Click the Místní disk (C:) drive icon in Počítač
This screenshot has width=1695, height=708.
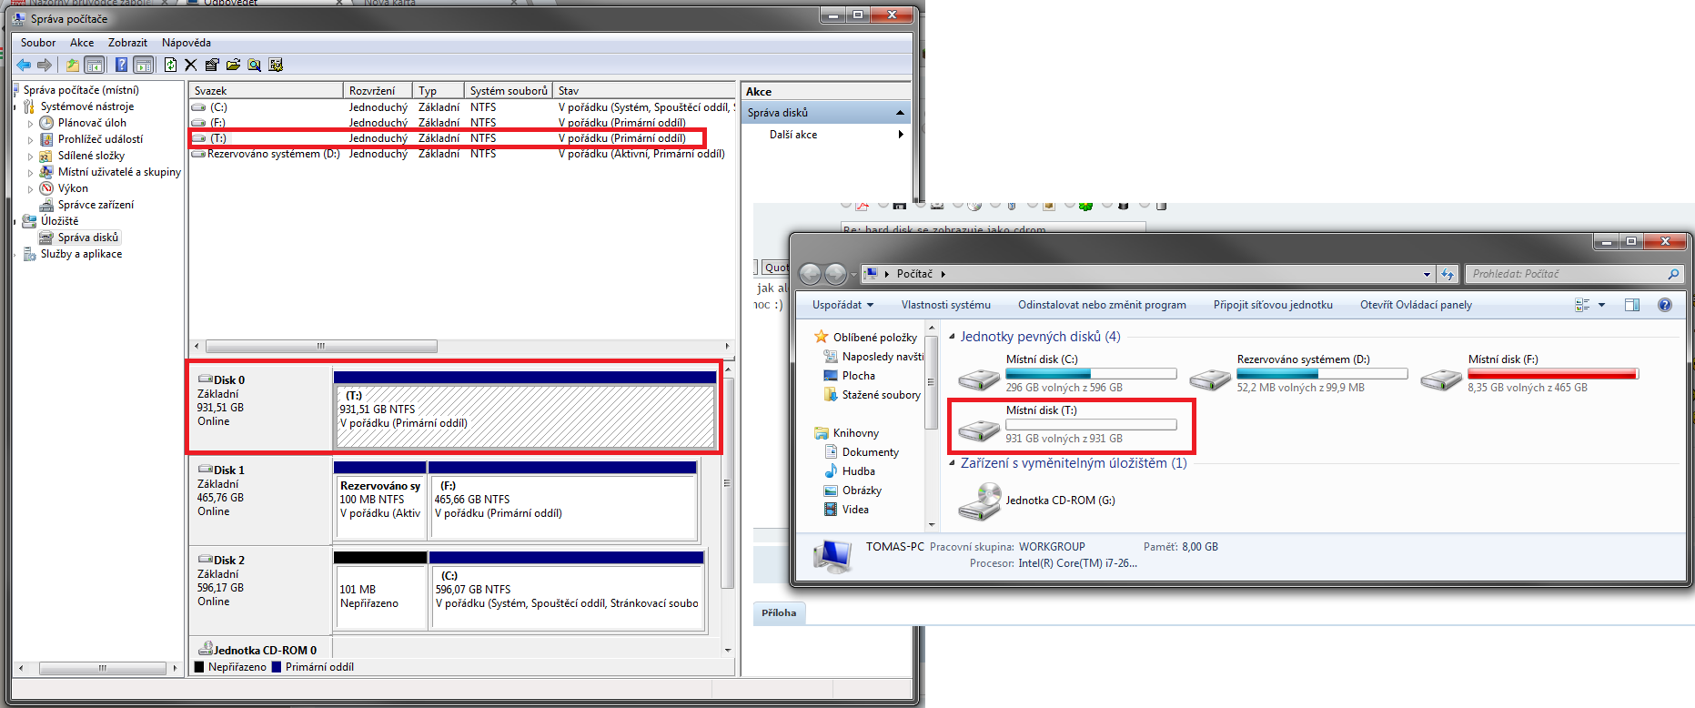point(979,378)
